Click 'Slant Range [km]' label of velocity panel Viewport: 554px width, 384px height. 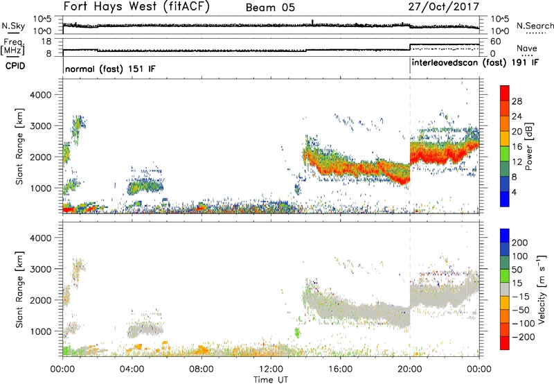coord(19,289)
